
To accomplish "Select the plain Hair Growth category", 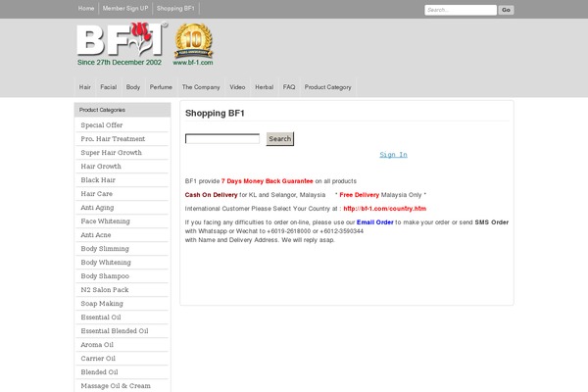I will point(122,167).
